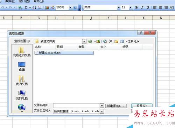
Task: Sort descending with the Z-A icon
Action: [x=40, y=8]
